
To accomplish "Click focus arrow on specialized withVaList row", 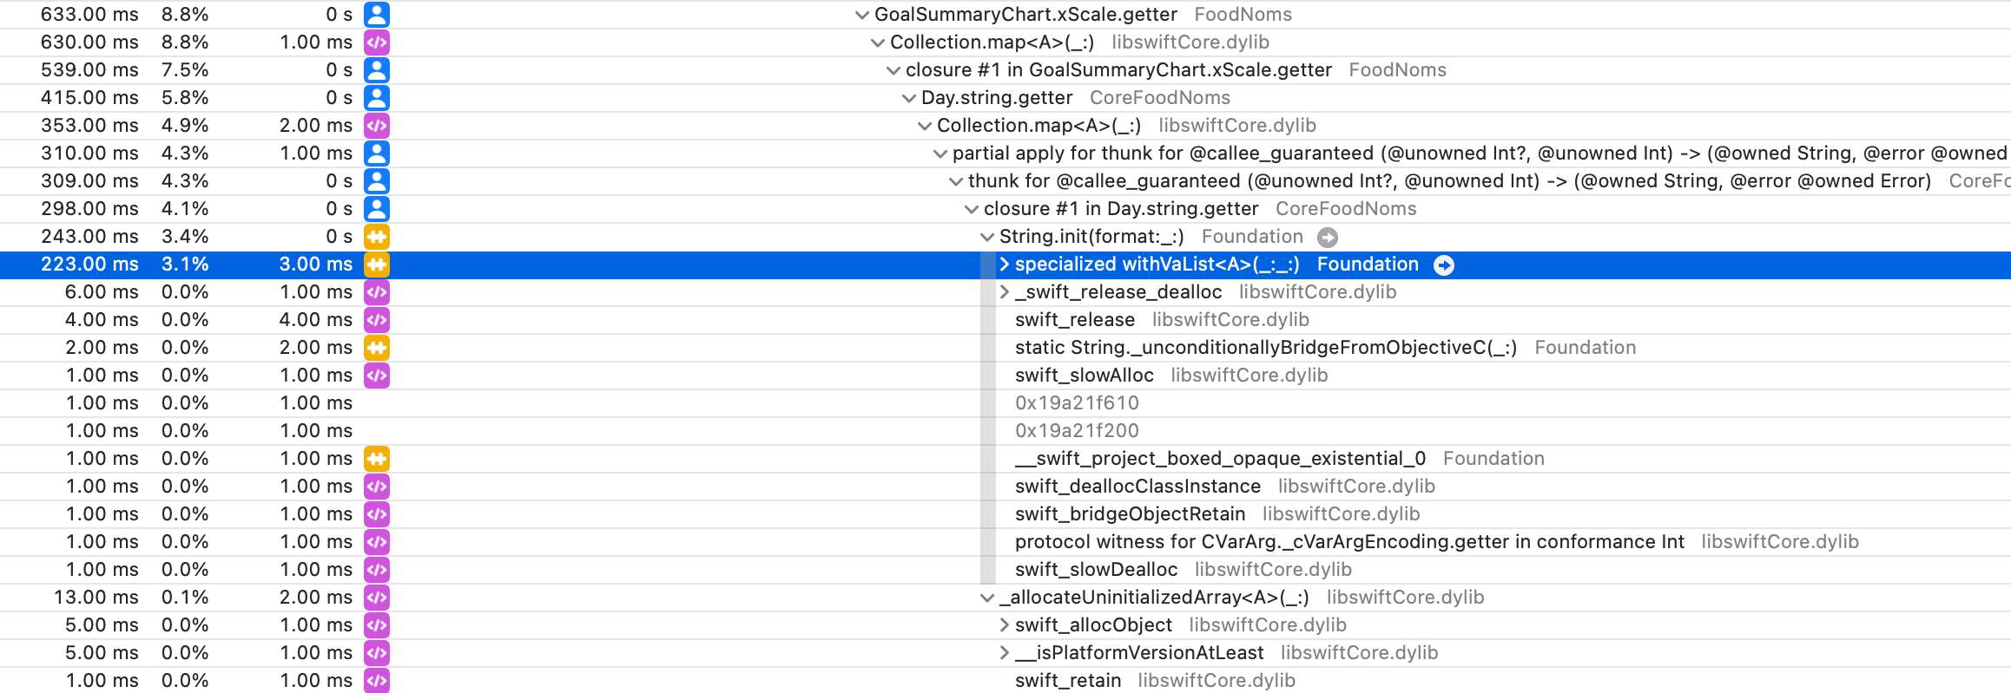I will (x=1444, y=265).
